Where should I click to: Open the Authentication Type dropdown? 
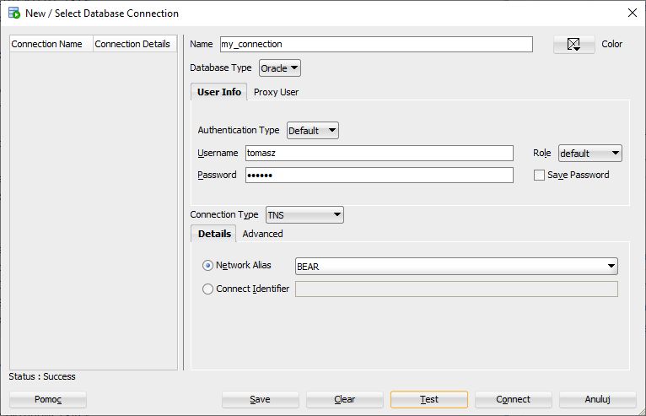313,131
